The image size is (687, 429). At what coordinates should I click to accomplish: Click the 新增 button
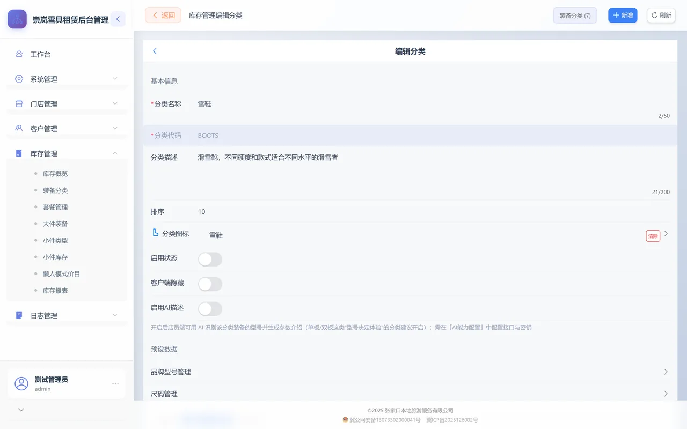click(x=623, y=15)
